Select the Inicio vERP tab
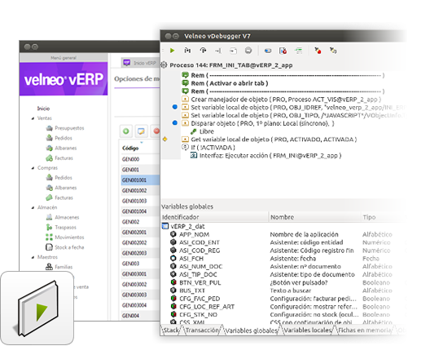This screenshot has width=430, height=346. pyautogui.click(x=139, y=63)
